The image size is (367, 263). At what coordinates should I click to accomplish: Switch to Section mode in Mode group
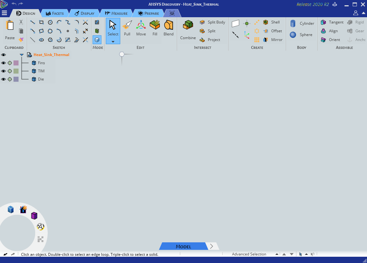[x=97, y=31]
